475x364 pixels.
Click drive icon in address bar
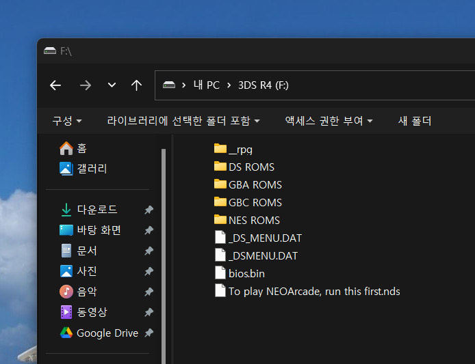pyautogui.click(x=169, y=85)
